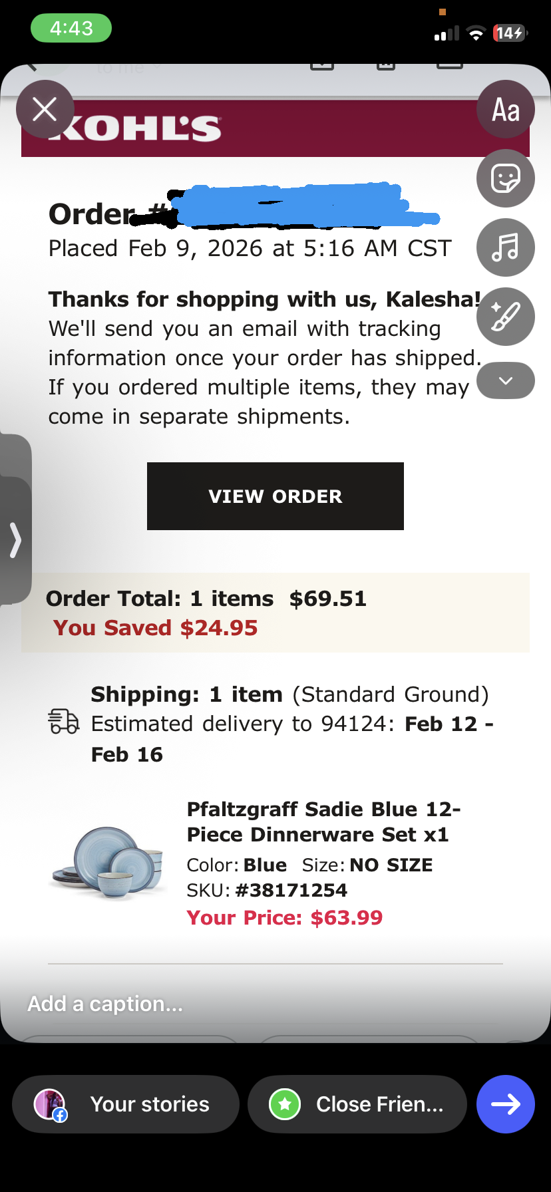Tap the battery indicator in status bar

pos(510,33)
